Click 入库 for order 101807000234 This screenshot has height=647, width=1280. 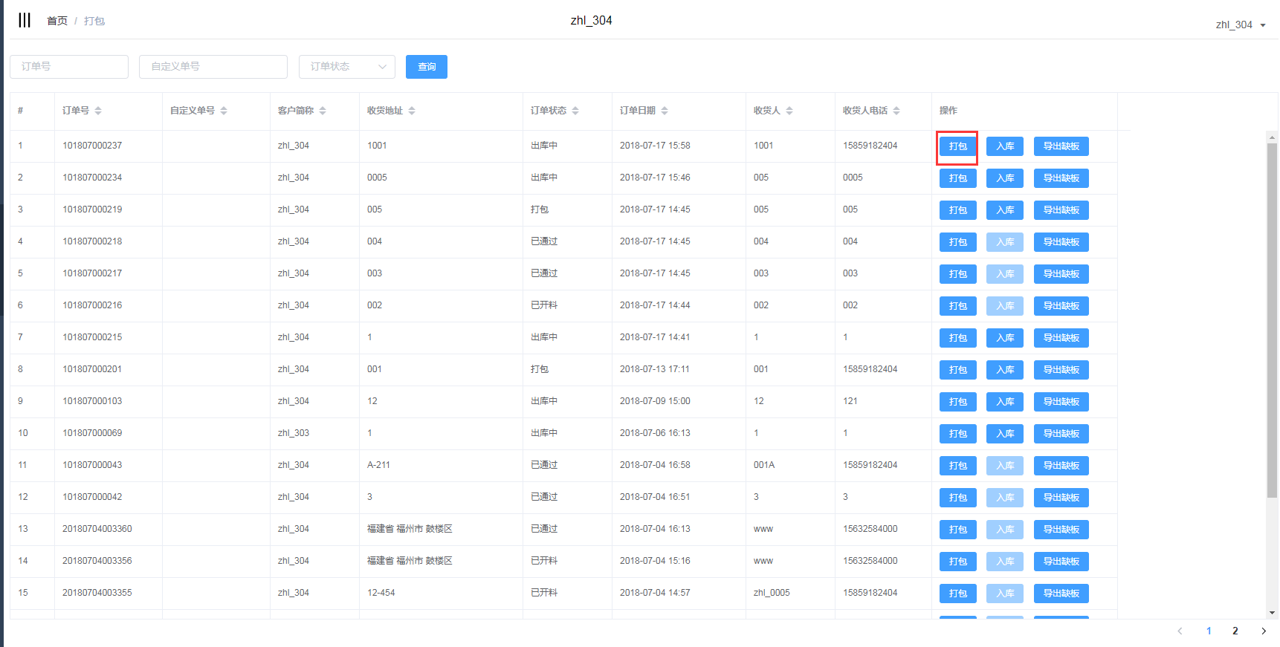click(1004, 178)
